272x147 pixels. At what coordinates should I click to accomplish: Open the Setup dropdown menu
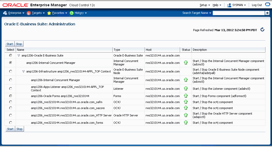click(205, 5)
